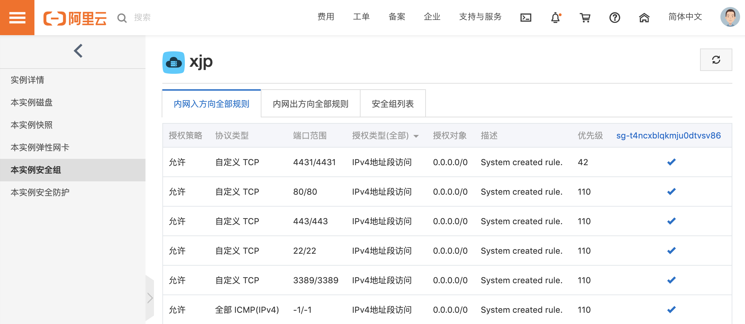Expand the right side panel arrow
Screen dimensions: 745x324
[150, 298]
